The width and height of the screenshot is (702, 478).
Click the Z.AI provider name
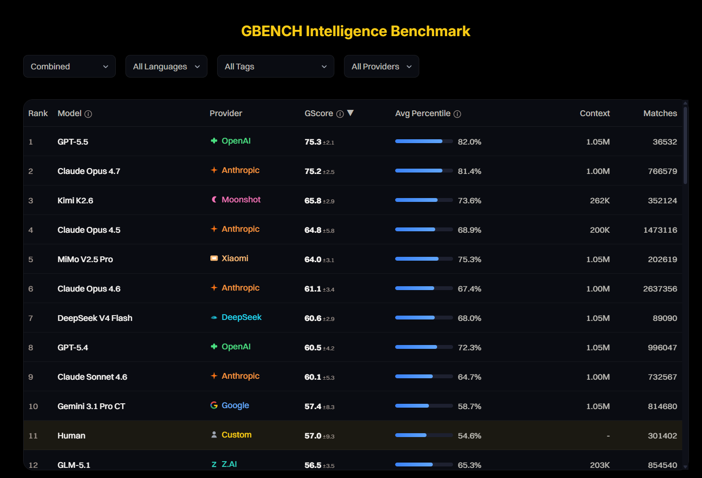coord(229,464)
